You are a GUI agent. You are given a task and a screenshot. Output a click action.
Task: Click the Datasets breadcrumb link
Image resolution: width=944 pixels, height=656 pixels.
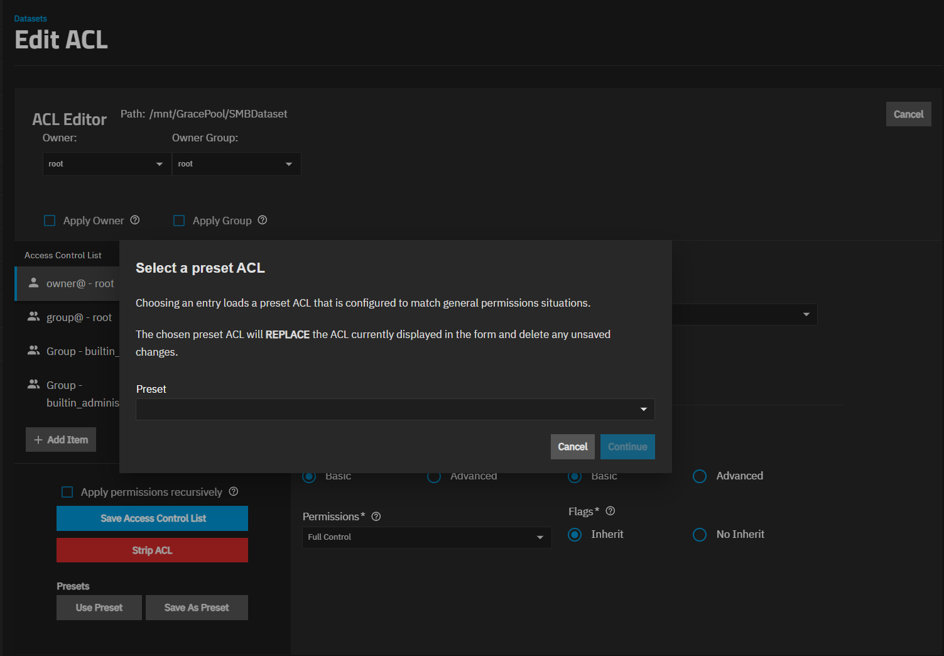[30, 19]
